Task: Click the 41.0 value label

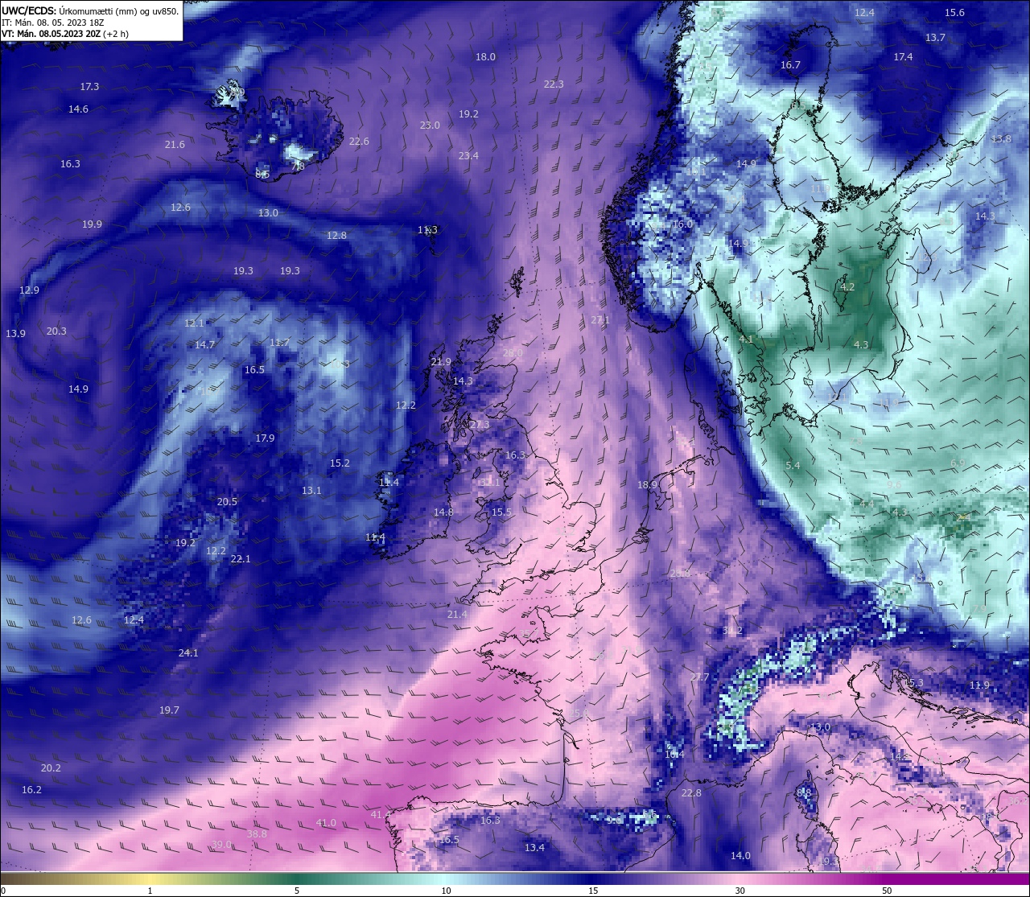Action: click(326, 823)
